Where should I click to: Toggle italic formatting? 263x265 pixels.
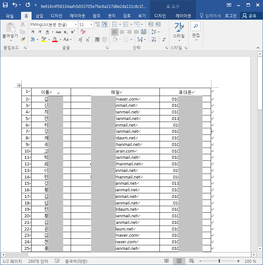(x=40, y=32)
